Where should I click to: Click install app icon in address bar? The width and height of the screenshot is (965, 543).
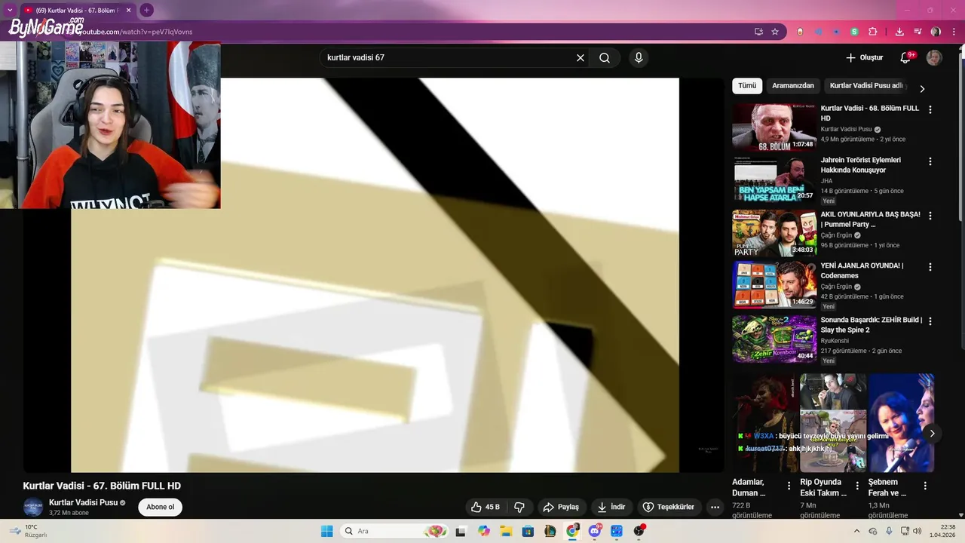(758, 32)
